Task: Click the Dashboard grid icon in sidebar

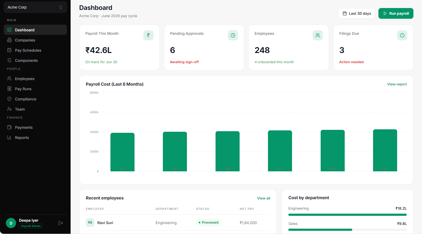Action: tap(9, 30)
